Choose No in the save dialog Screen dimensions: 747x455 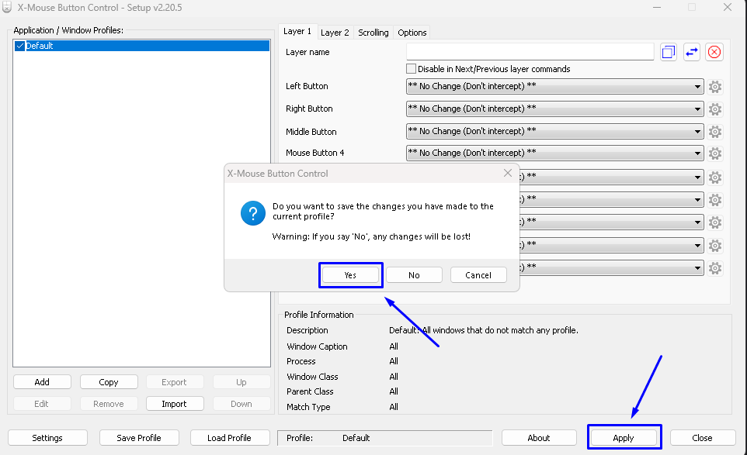414,275
